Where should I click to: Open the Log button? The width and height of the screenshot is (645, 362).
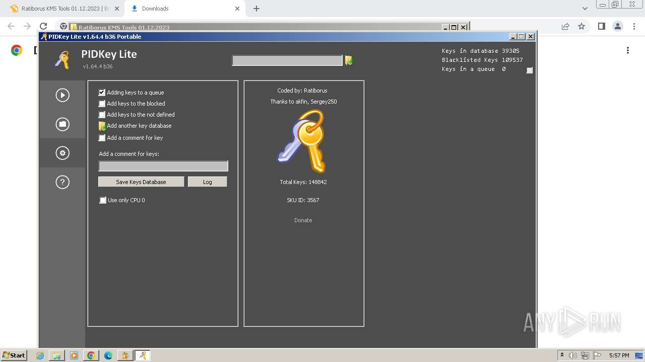[208, 182]
